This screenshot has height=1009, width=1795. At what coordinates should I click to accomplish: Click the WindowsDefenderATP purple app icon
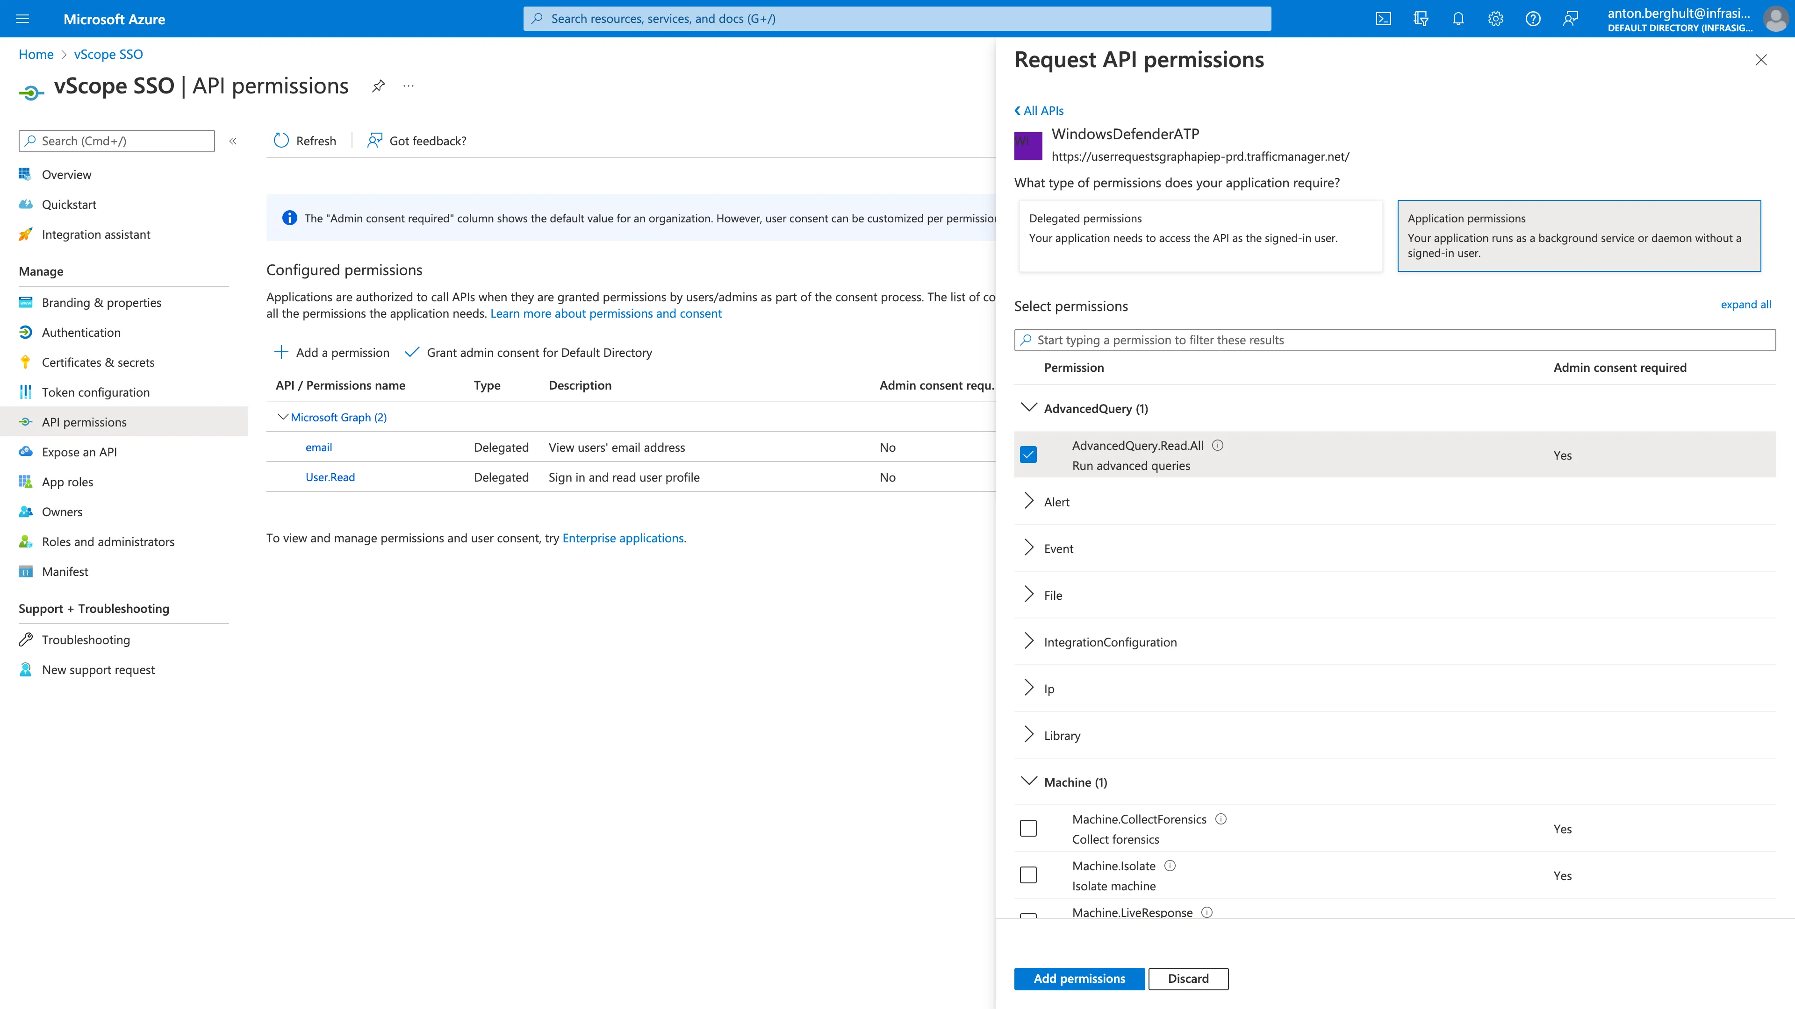point(1028,146)
